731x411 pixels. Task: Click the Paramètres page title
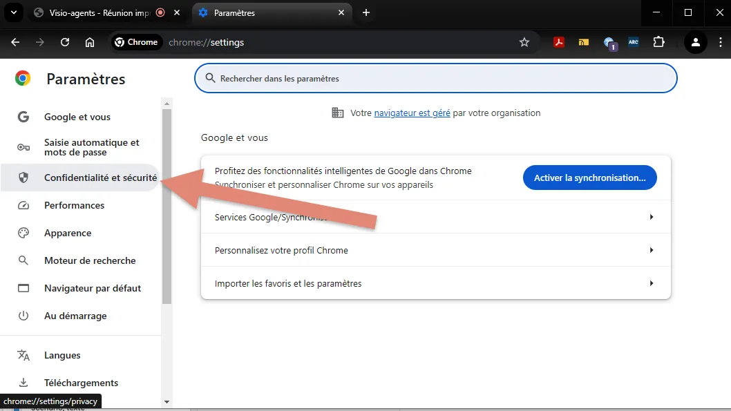[86, 79]
